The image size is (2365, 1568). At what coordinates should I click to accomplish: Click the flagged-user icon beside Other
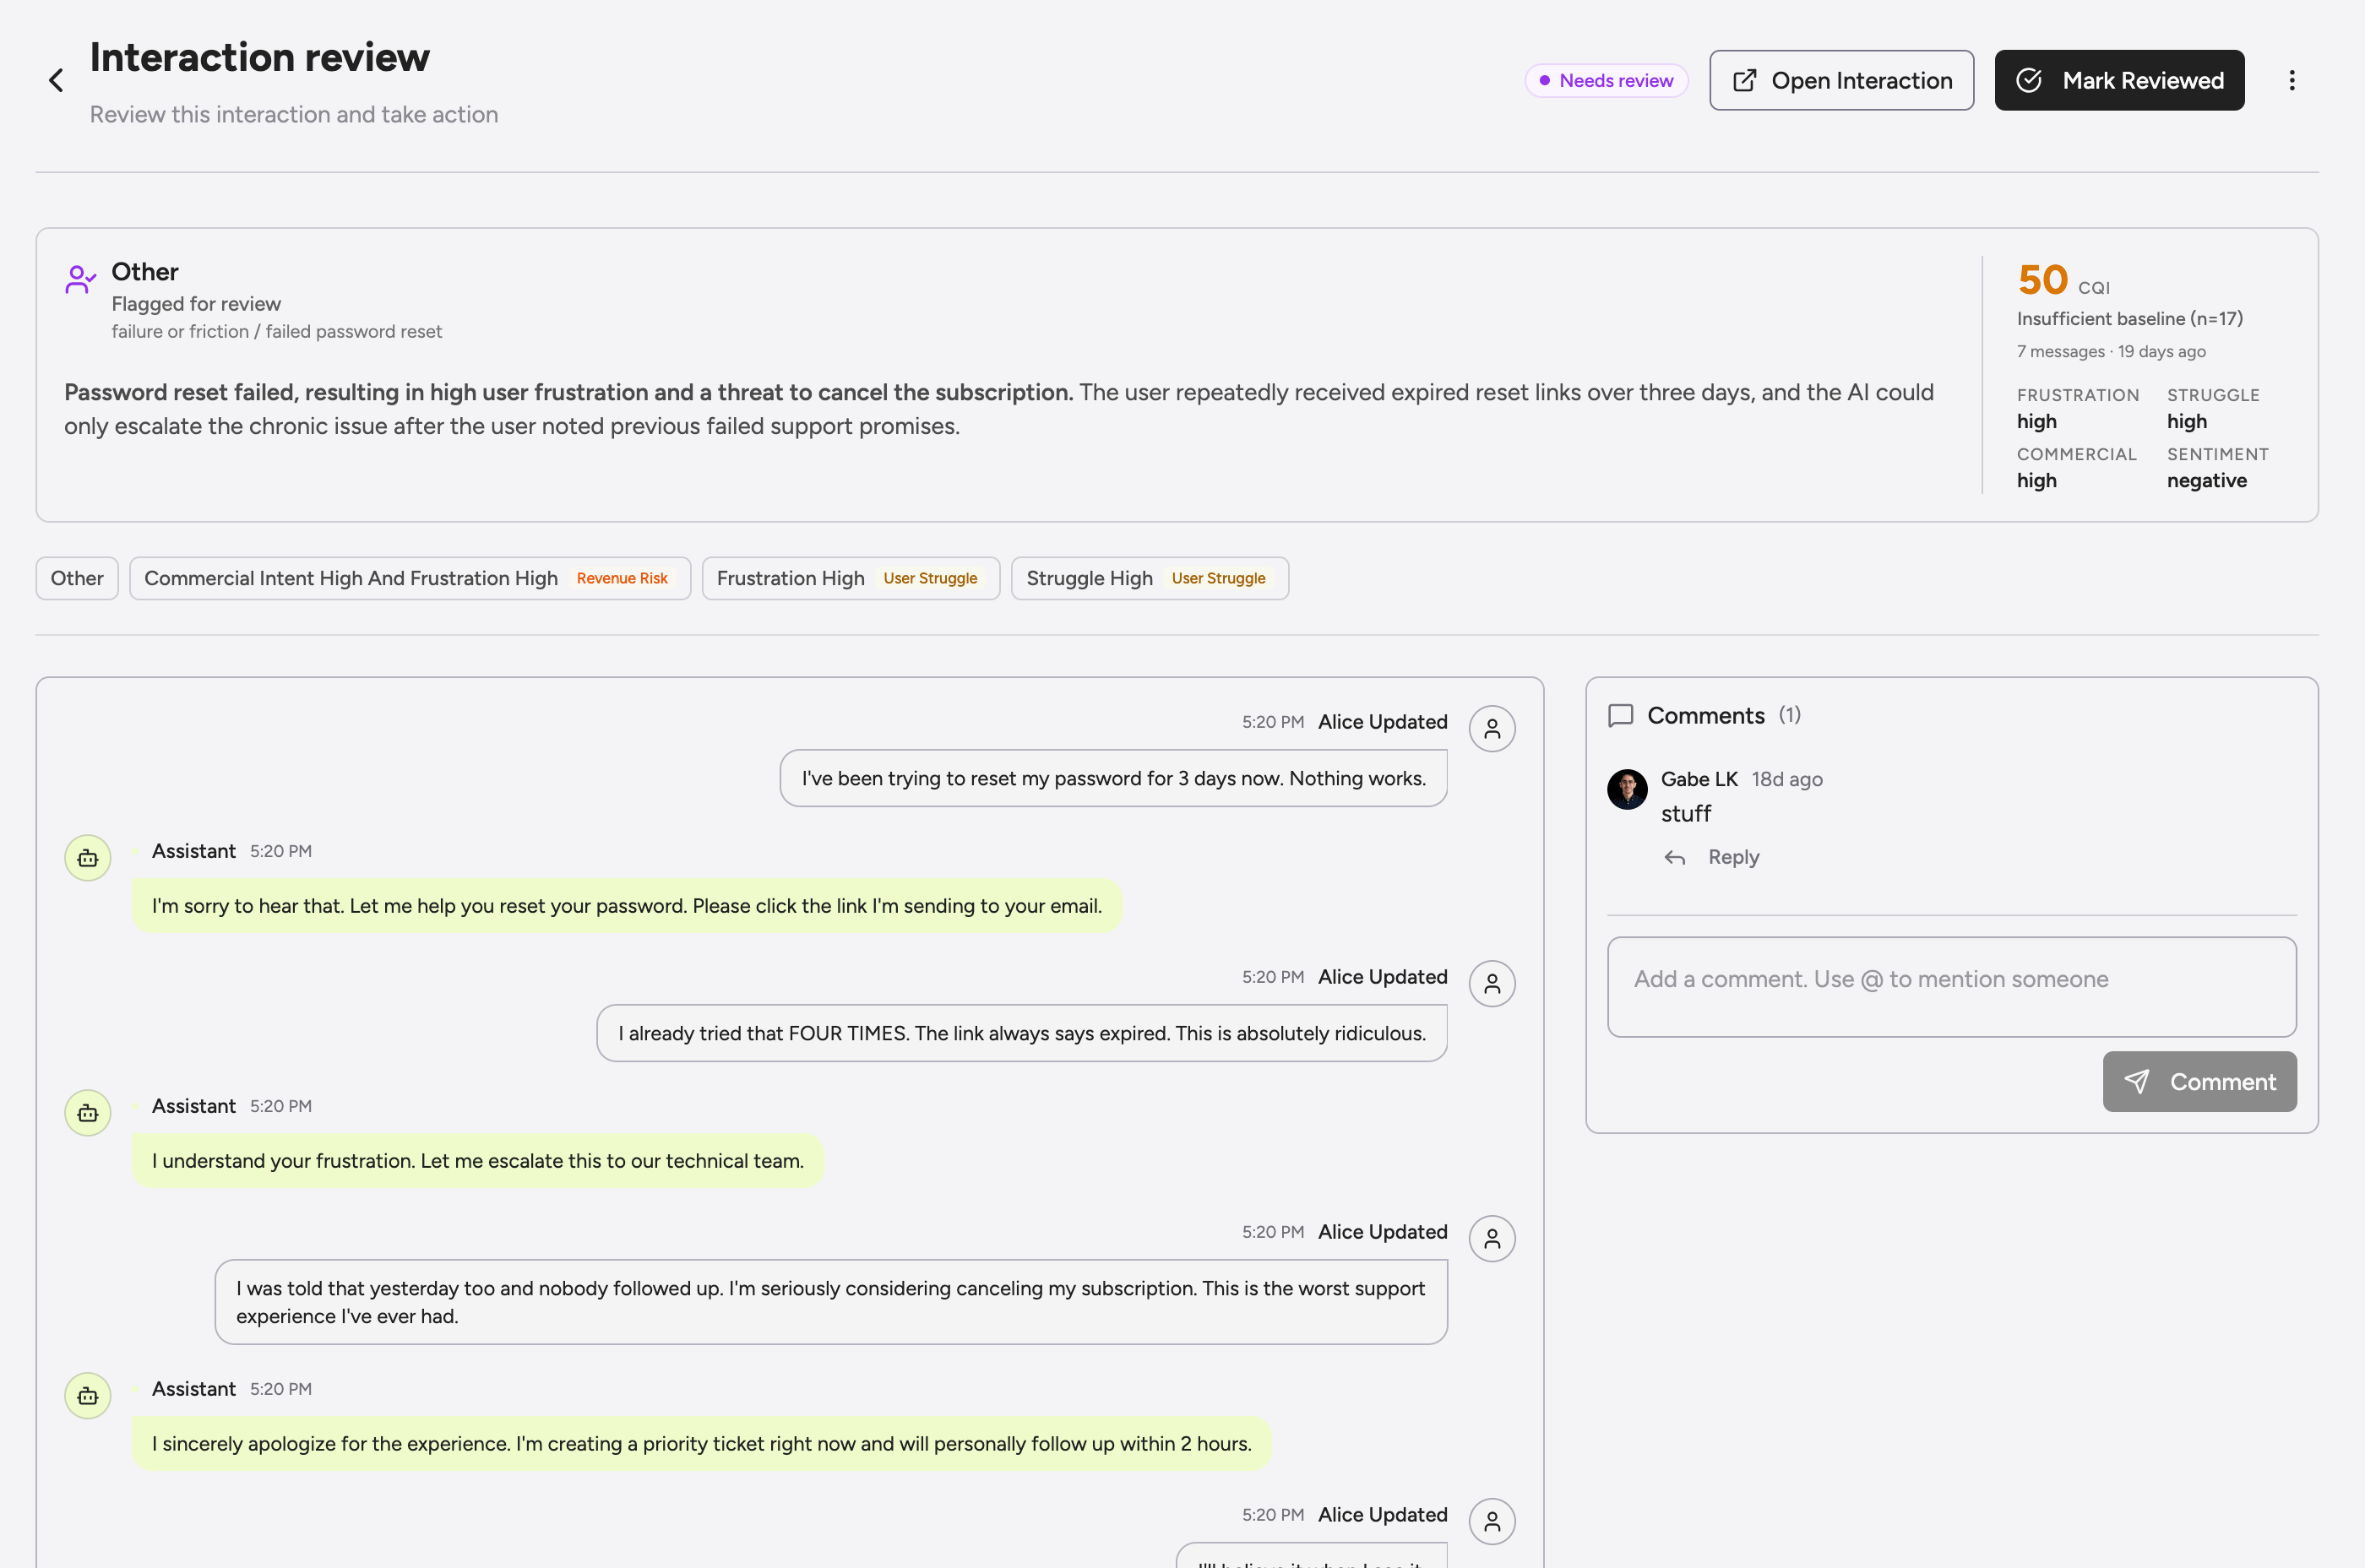[80, 278]
